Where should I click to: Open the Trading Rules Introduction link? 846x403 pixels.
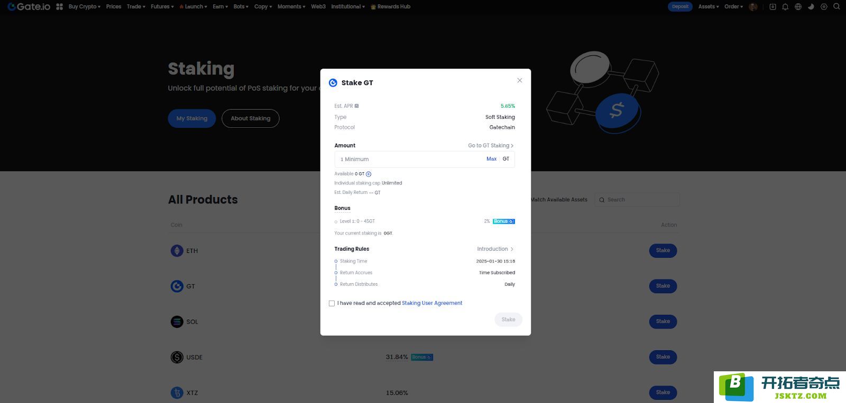[495, 249]
